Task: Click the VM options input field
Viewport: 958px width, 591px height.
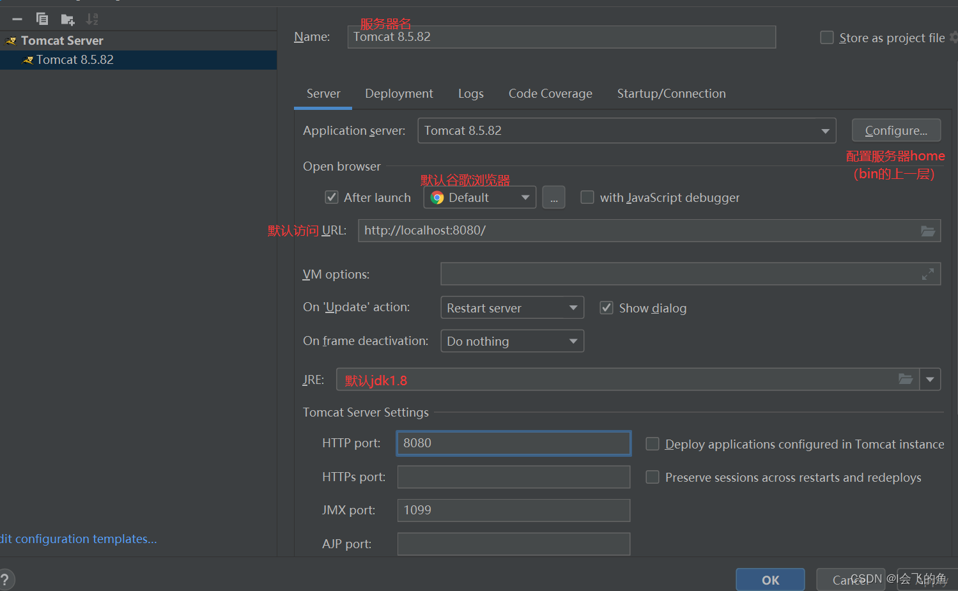Action: (x=690, y=274)
